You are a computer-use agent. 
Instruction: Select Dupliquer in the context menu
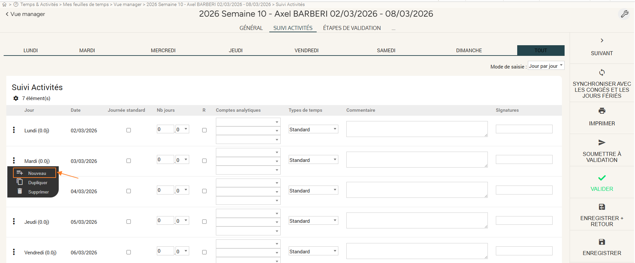[x=37, y=183]
